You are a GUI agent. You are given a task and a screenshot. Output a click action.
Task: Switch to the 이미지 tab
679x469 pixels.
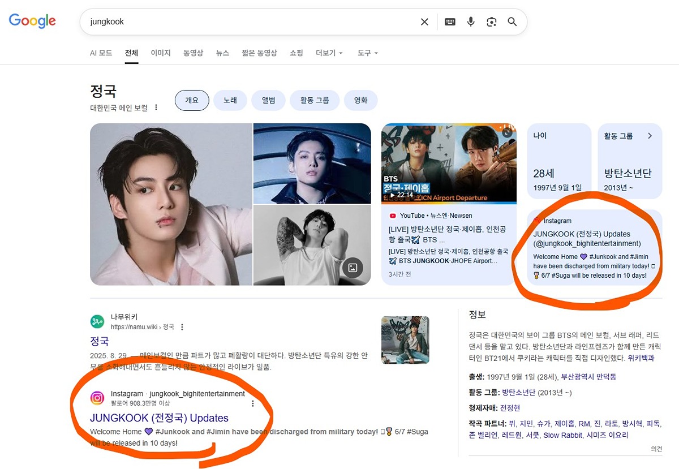(x=161, y=53)
